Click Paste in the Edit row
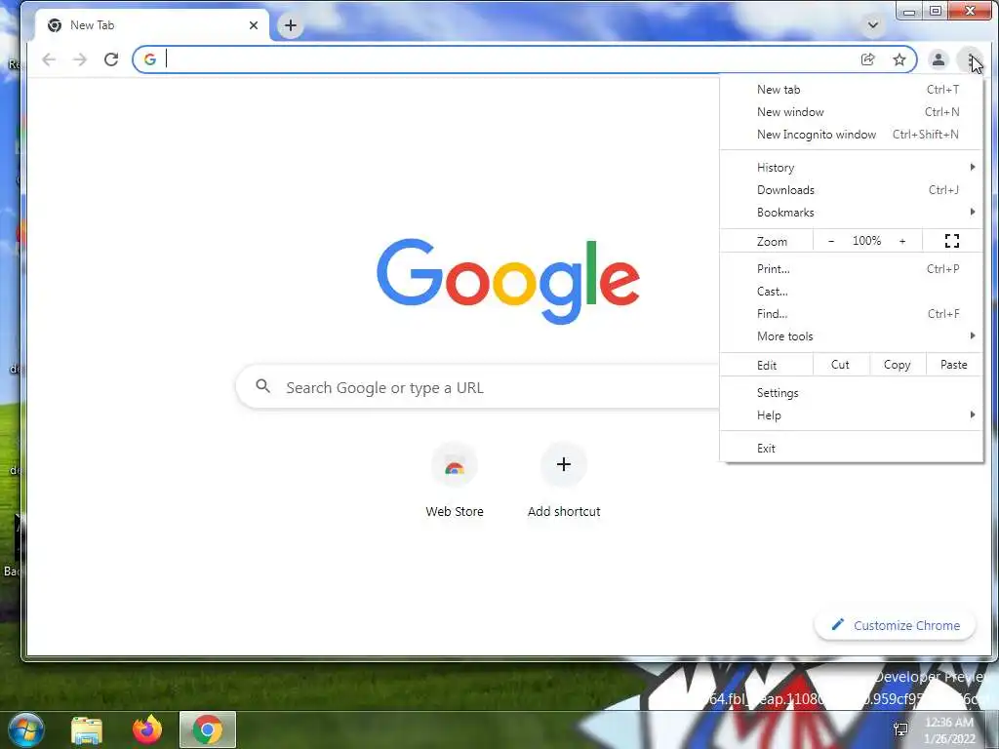 [954, 365]
